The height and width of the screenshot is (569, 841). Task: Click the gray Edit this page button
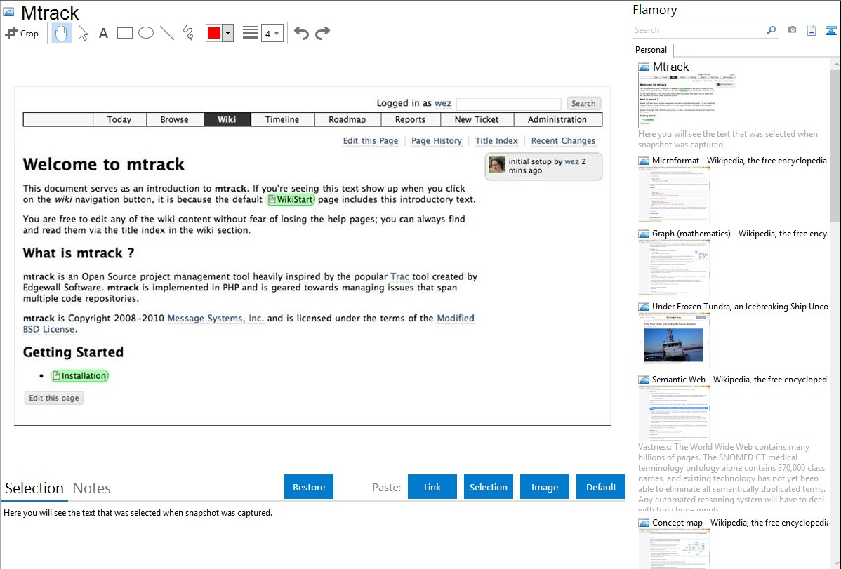pos(53,398)
